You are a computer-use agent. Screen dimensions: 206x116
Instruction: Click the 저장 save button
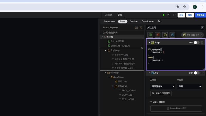pos(181,15)
